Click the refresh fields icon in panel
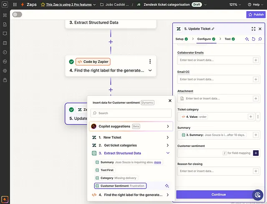This screenshot has width=267, height=204. pyautogui.click(x=253, y=39)
